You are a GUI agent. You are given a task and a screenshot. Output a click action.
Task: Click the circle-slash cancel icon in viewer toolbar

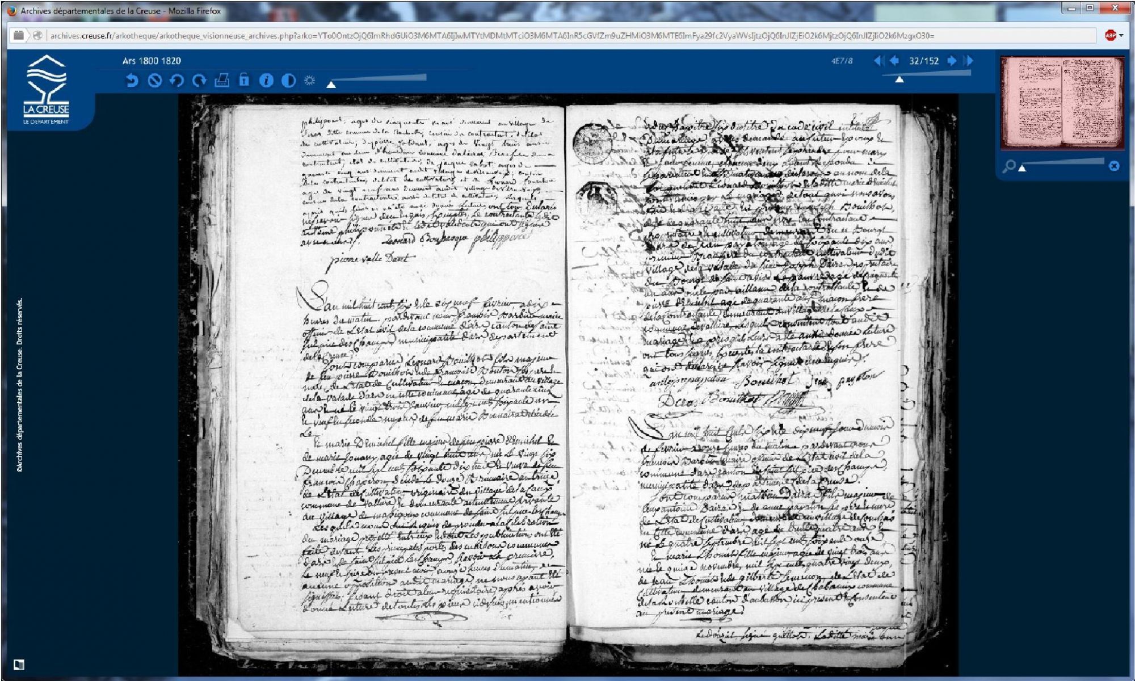[x=154, y=81]
